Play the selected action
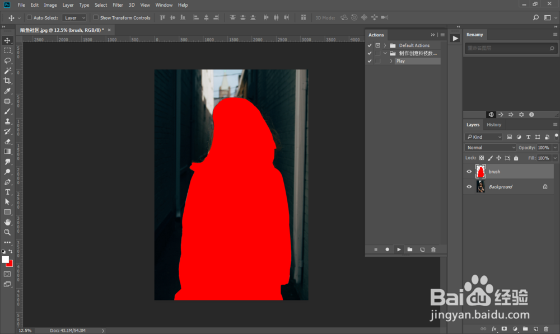The image size is (560, 334). (399, 250)
